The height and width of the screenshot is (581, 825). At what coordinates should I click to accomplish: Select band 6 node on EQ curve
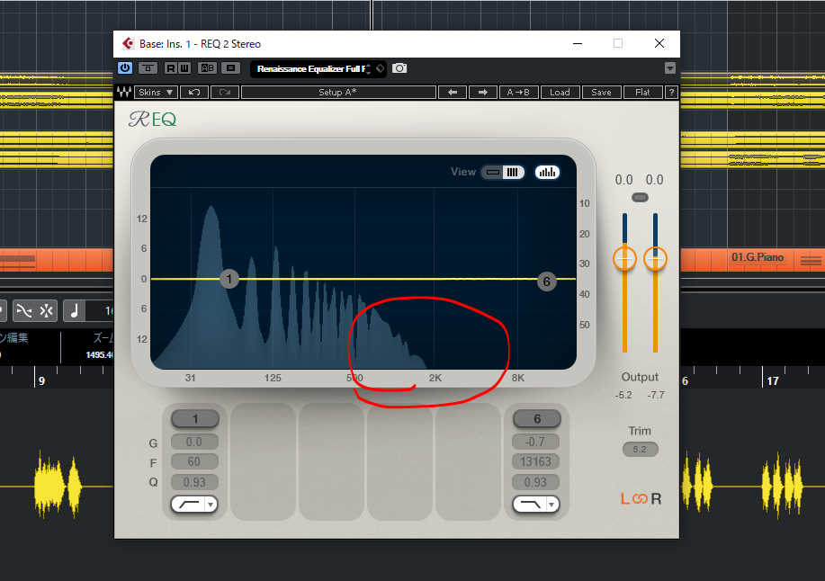[547, 282]
